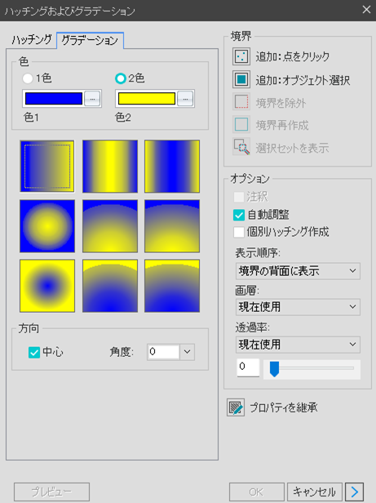
Task: Select the 1色 radio button
Action: click(x=28, y=78)
